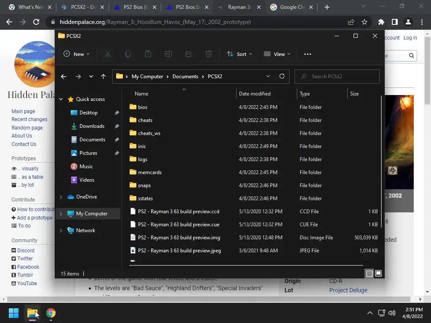Screen dimensions: 431x323
Task: Click the Paste icon in Explorer toolbar
Action: (x=148, y=54)
